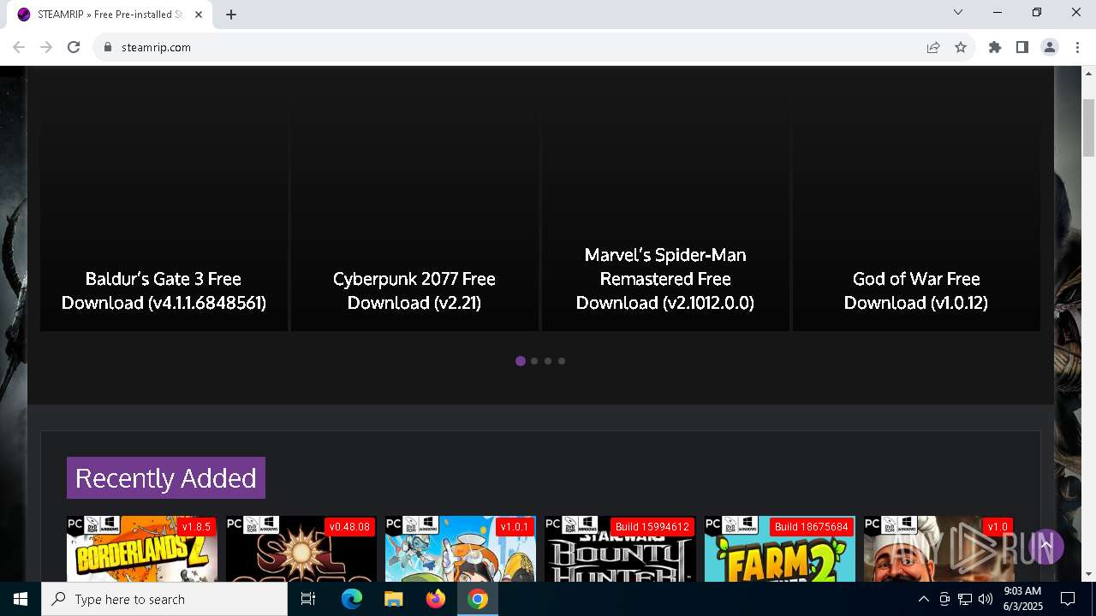1096x616 pixels.
Task: Open Marvel's Spider-Man Remastered Free Download
Action: pos(665,279)
